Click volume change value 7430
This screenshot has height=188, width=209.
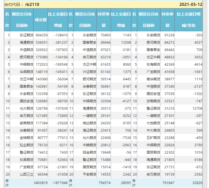click(x=64, y=152)
